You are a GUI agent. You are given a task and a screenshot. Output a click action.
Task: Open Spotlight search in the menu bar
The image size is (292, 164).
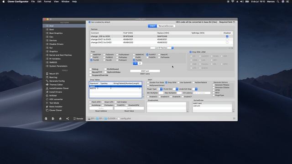278,1
